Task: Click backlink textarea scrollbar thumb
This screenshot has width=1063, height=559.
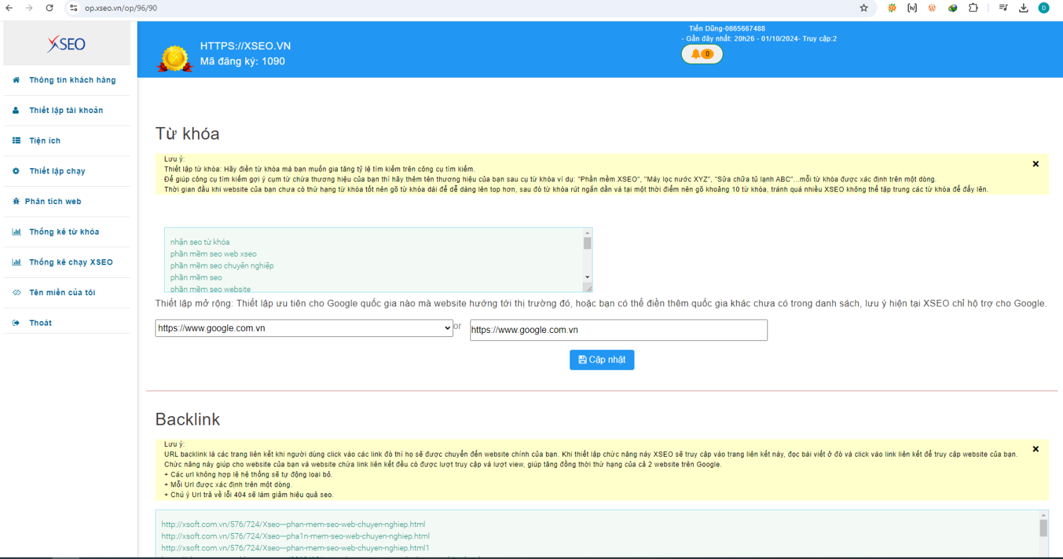Action: [1043, 528]
